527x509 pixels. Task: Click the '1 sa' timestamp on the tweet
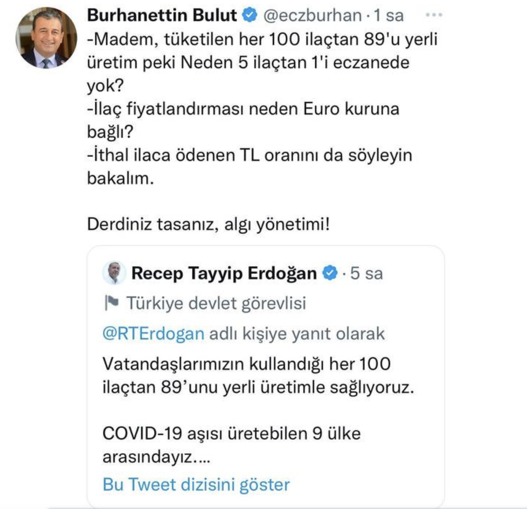point(388,14)
